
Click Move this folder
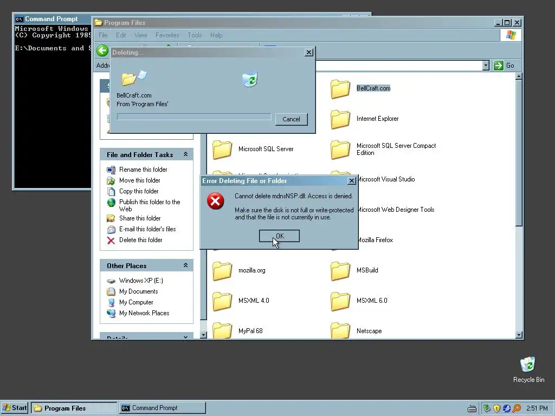pyautogui.click(x=133, y=180)
